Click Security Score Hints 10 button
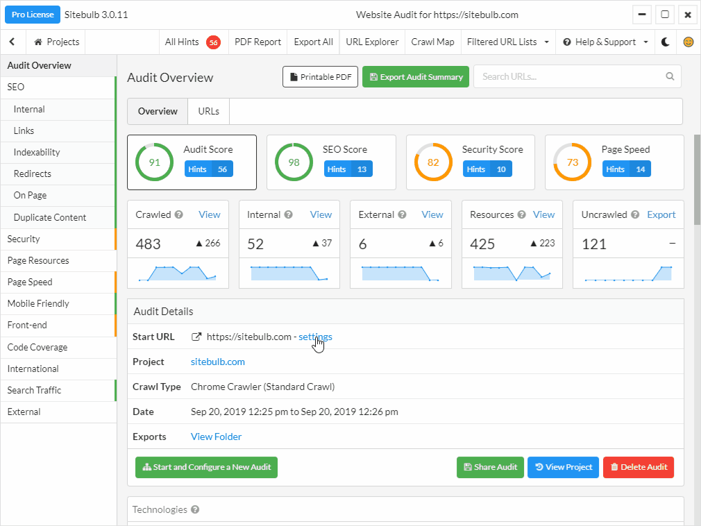The image size is (701, 526). [487, 169]
